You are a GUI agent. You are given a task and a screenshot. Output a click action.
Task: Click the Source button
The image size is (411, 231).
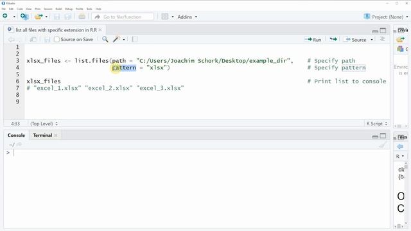click(x=355, y=40)
